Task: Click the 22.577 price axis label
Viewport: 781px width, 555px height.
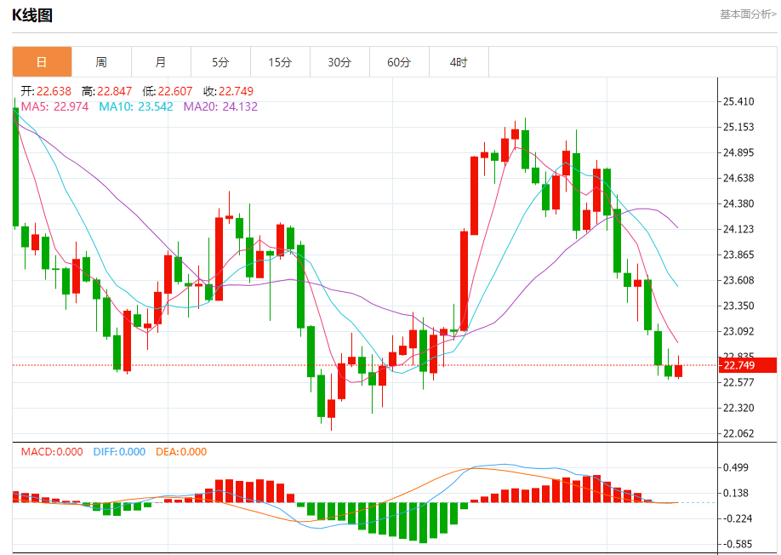Action: click(x=738, y=382)
